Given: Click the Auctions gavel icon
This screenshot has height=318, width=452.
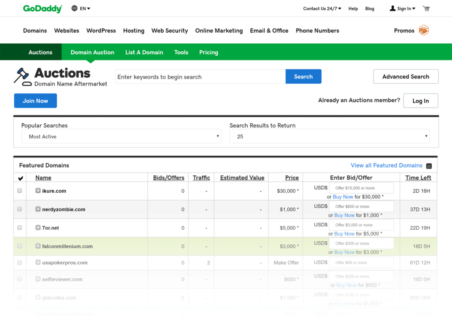Looking at the screenshot, I should 22,77.
